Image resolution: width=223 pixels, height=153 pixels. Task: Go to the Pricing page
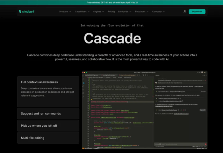click(111, 12)
